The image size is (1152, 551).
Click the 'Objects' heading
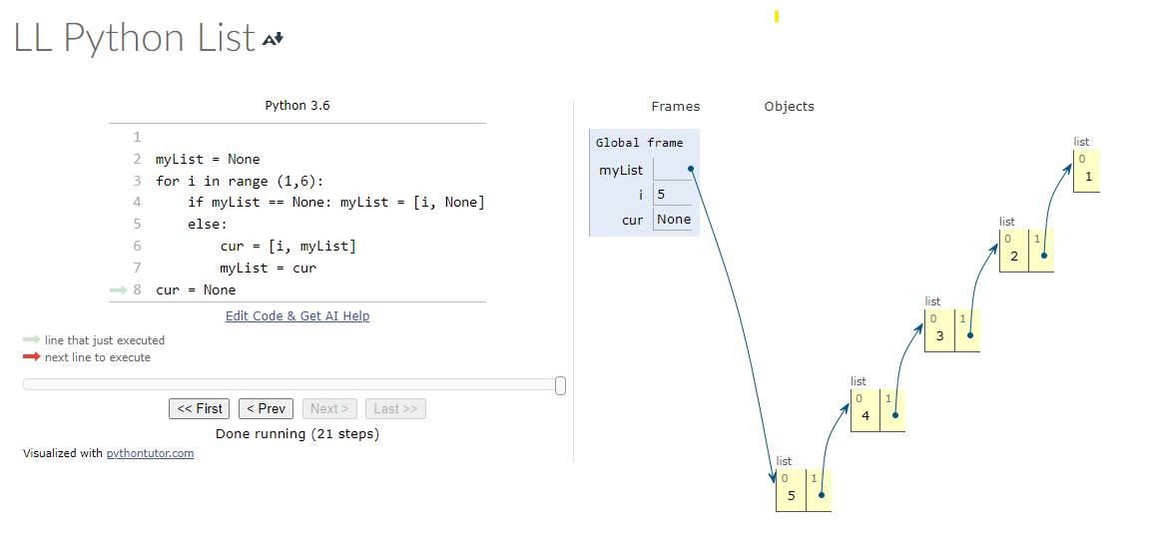pyautogui.click(x=789, y=107)
